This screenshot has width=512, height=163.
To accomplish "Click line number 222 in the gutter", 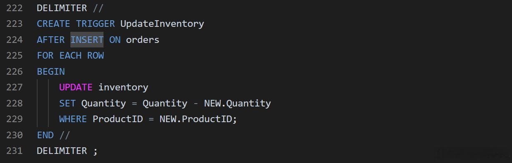I will [x=14, y=8].
